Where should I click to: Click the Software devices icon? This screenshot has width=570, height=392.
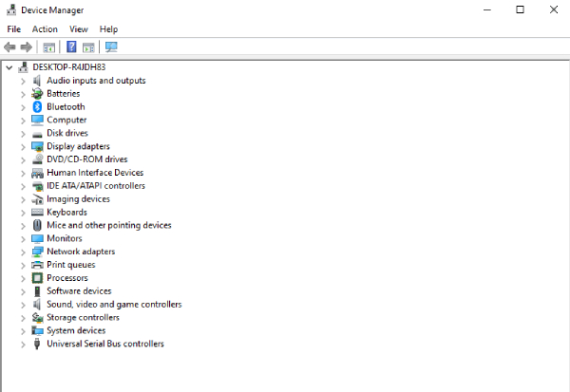[x=37, y=291]
